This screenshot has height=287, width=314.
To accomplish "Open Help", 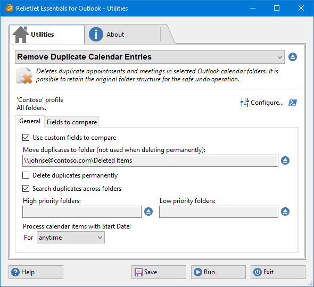I will point(36,272).
